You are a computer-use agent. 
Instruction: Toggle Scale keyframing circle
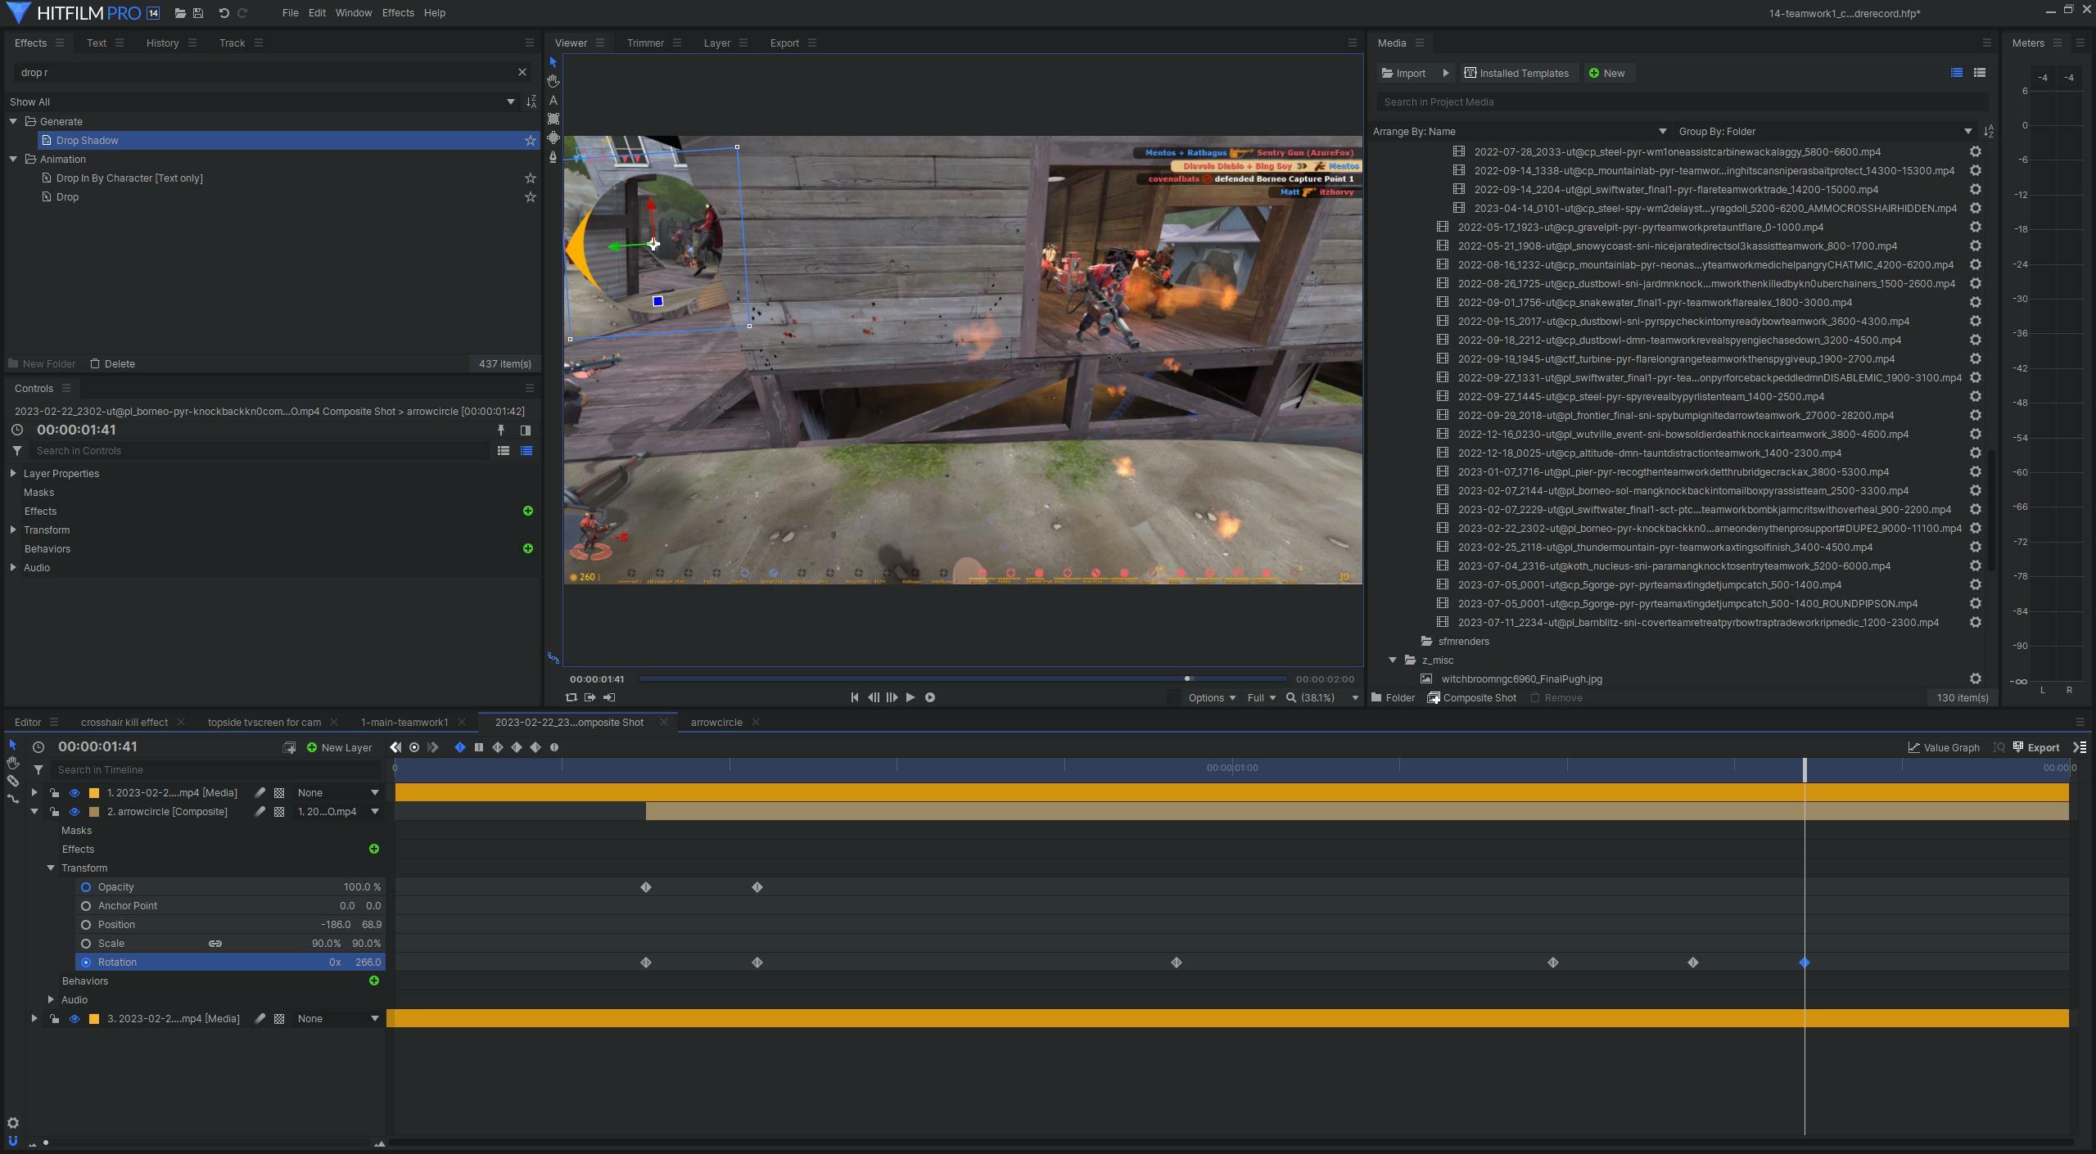(86, 944)
